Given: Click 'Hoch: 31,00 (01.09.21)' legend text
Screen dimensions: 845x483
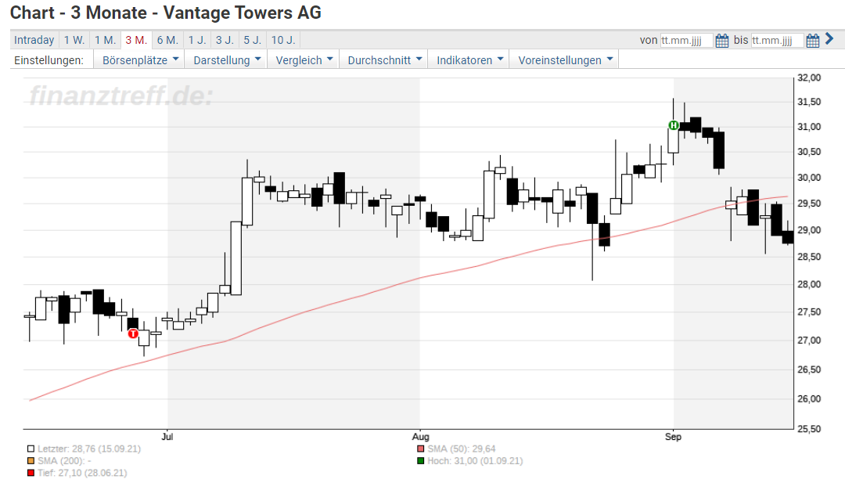Looking at the screenshot, I should click(476, 461).
